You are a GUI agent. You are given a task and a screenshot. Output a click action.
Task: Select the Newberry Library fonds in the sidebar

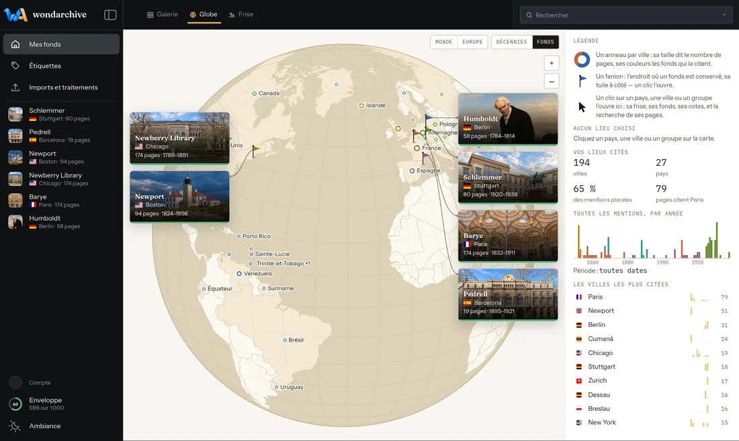[61, 179]
